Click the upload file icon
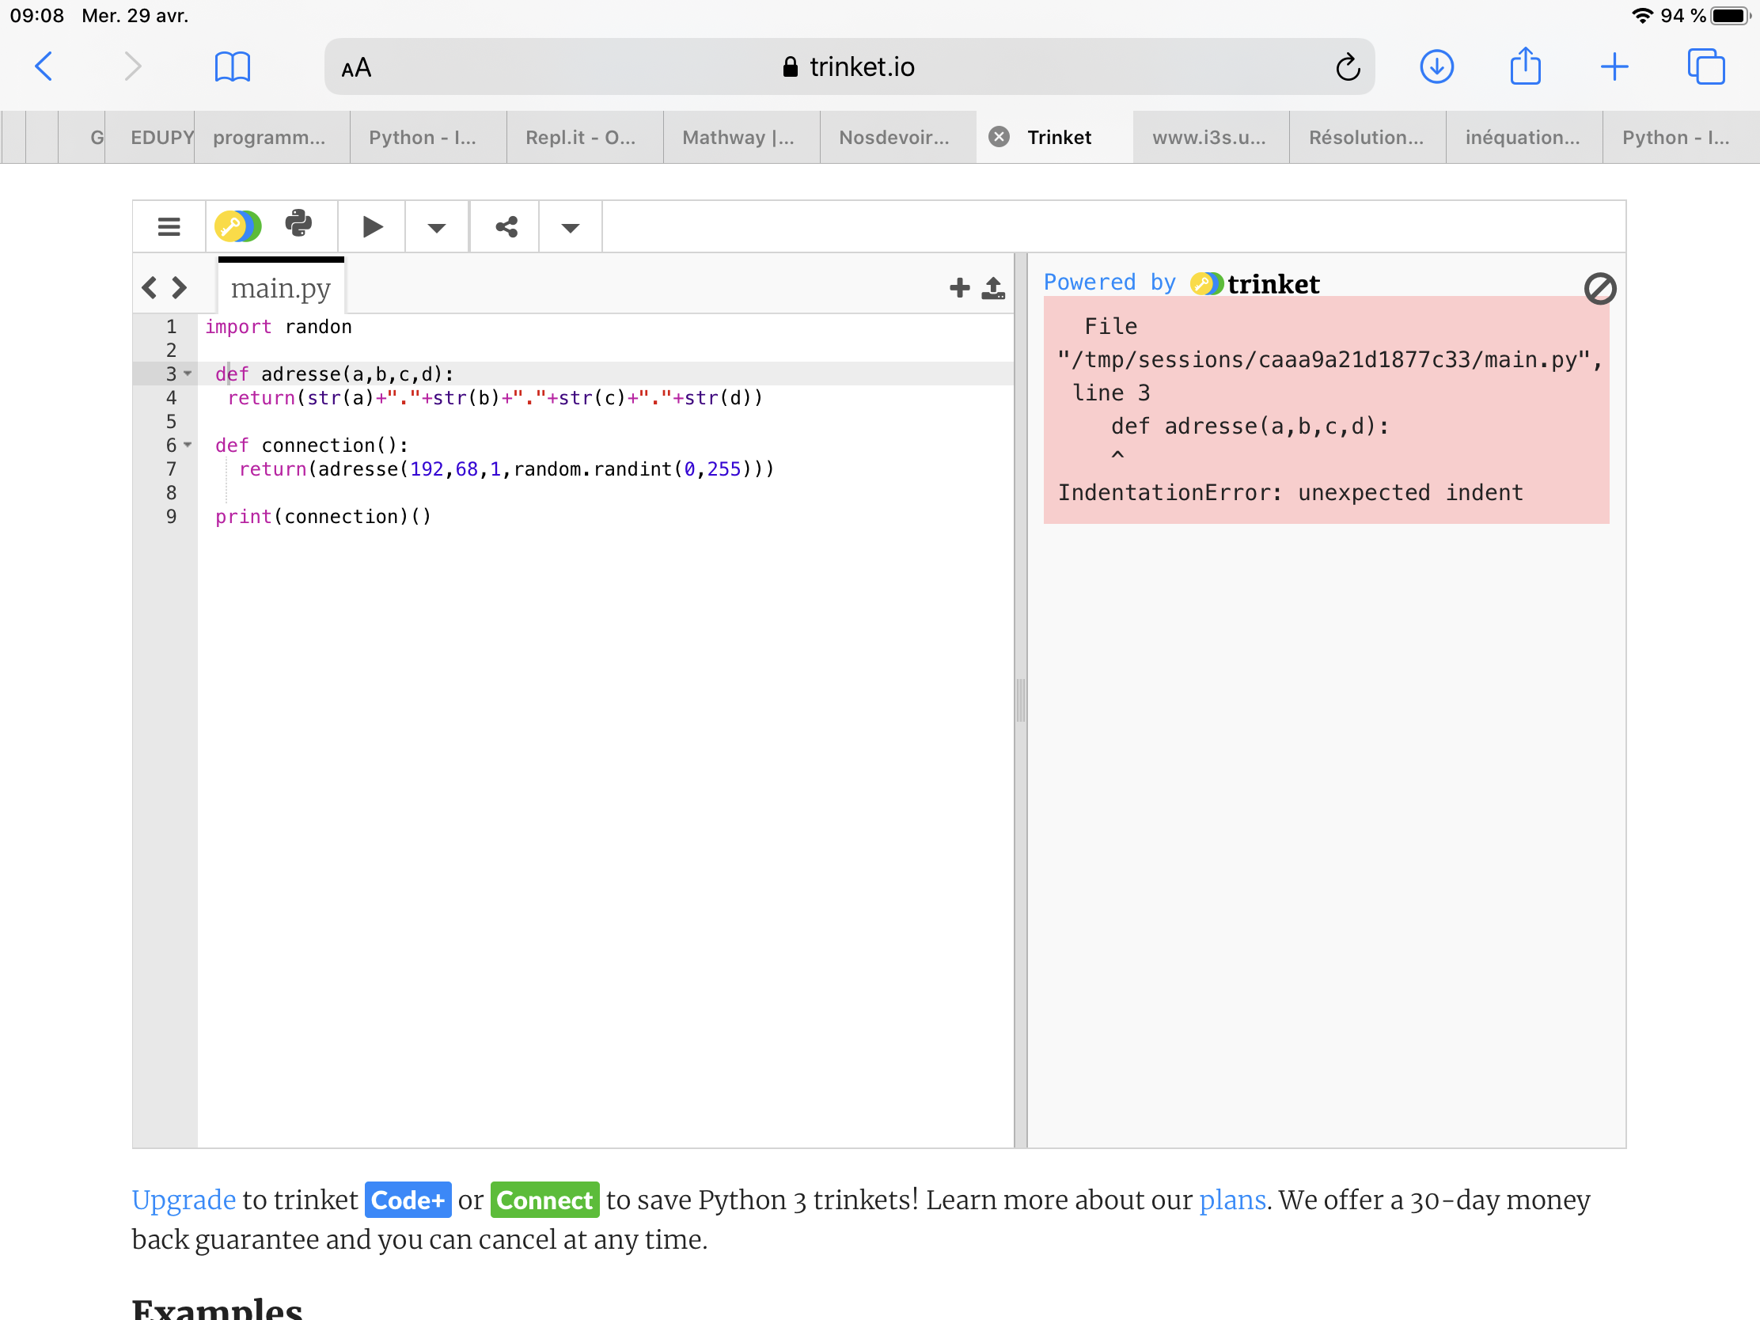This screenshot has width=1760, height=1320. click(993, 287)
